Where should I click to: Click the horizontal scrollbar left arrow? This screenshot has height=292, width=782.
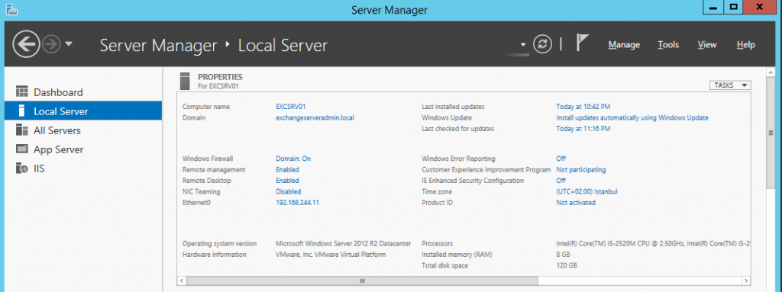point(182,281)
